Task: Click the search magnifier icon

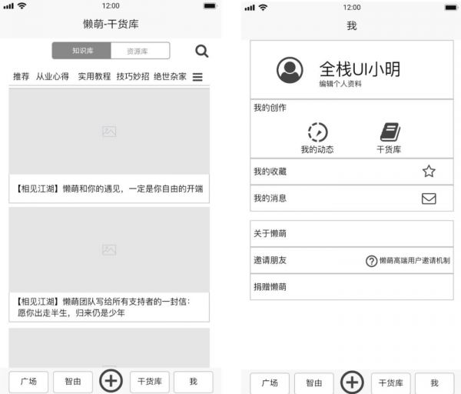Action: click(x=201, y=52)
